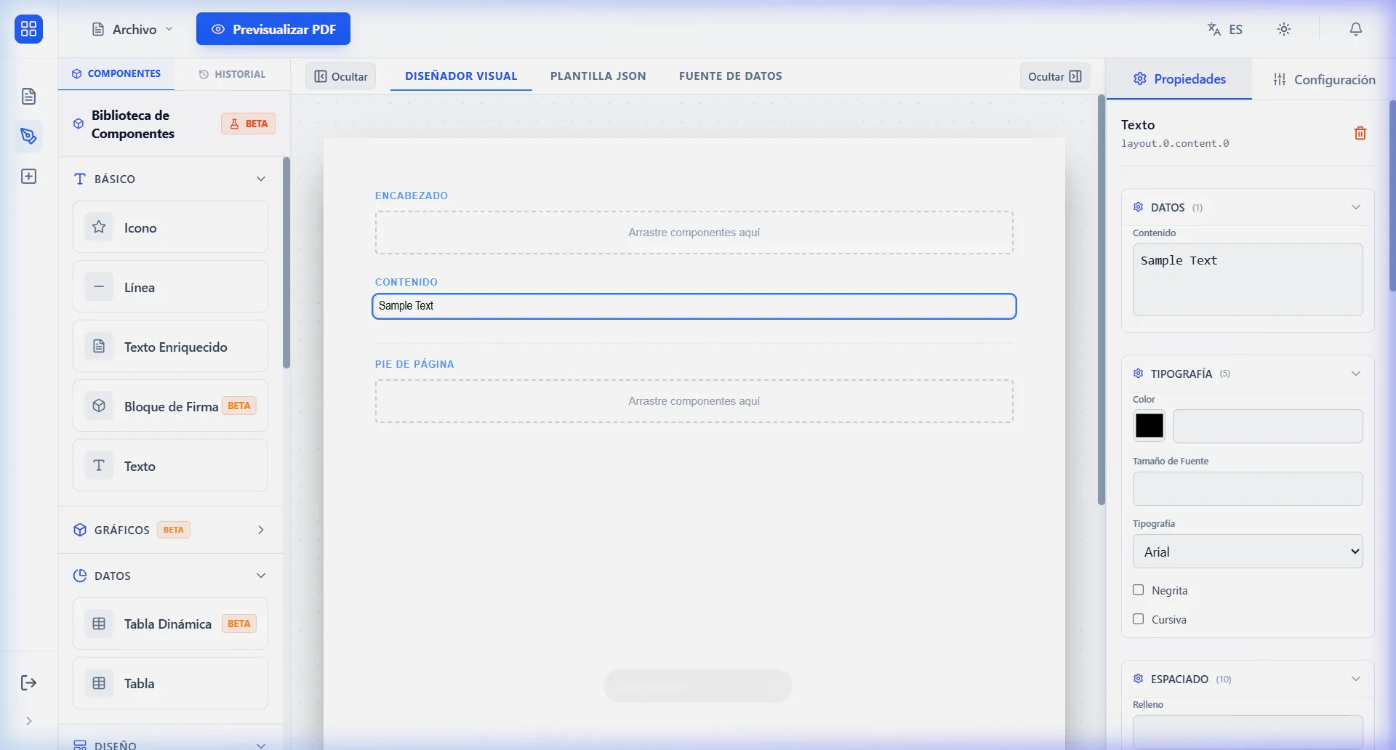Click the logout icon in left rail

(x=29, y=682)
